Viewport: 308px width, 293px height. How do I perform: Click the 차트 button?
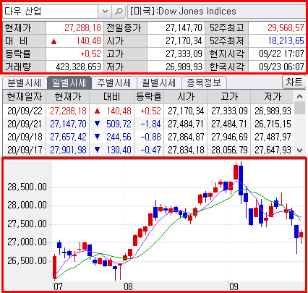[294, 82]
